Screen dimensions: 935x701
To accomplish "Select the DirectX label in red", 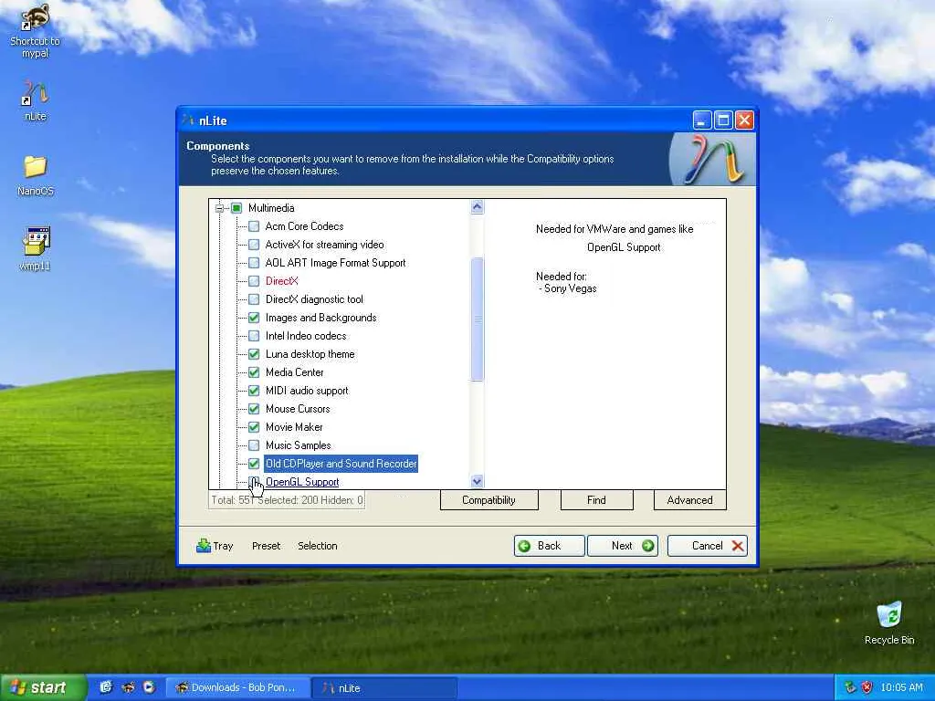I will [281, 281].
